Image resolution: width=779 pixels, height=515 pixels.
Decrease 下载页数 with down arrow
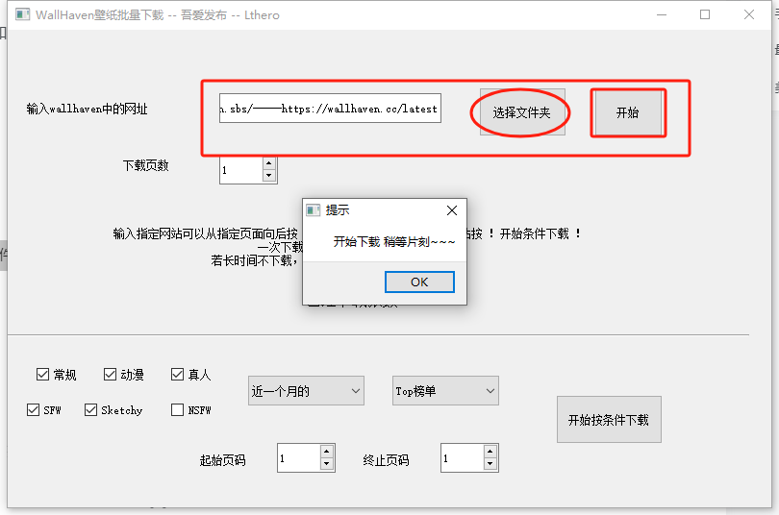268,176
